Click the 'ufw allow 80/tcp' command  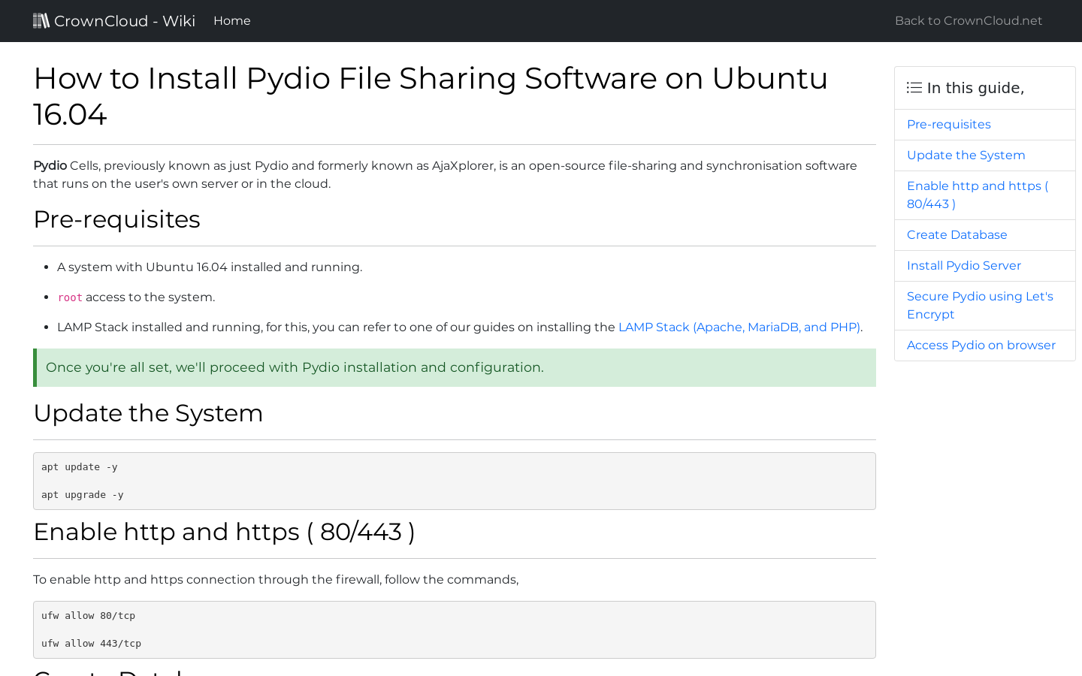click(x=89, y=616)
